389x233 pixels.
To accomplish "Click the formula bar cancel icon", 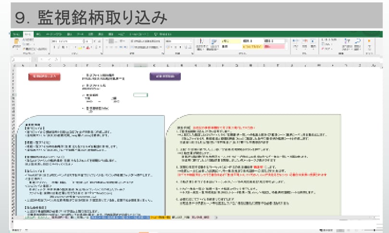I will 42,59.
